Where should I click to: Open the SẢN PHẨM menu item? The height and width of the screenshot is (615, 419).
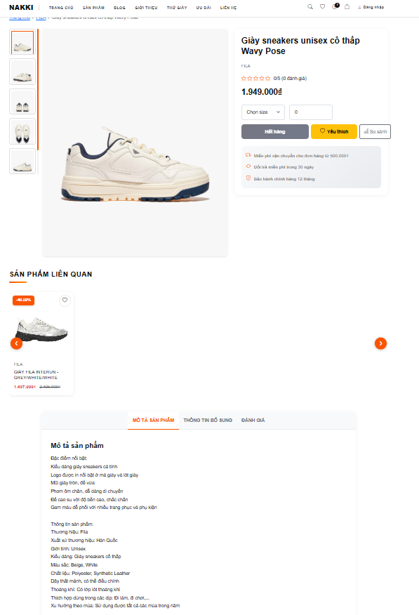pyautogui.click(x=93, y=8)
